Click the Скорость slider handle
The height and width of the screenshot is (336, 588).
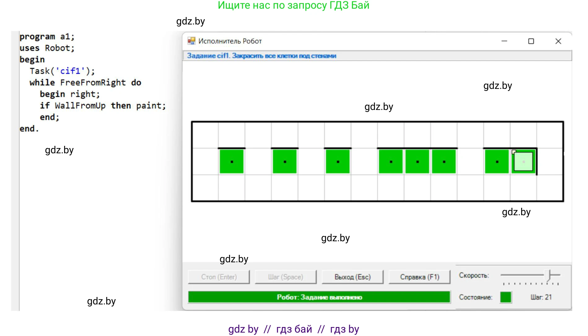549,275
